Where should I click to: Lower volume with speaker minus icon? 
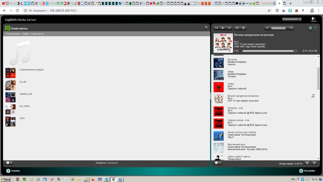coord(267,28)
